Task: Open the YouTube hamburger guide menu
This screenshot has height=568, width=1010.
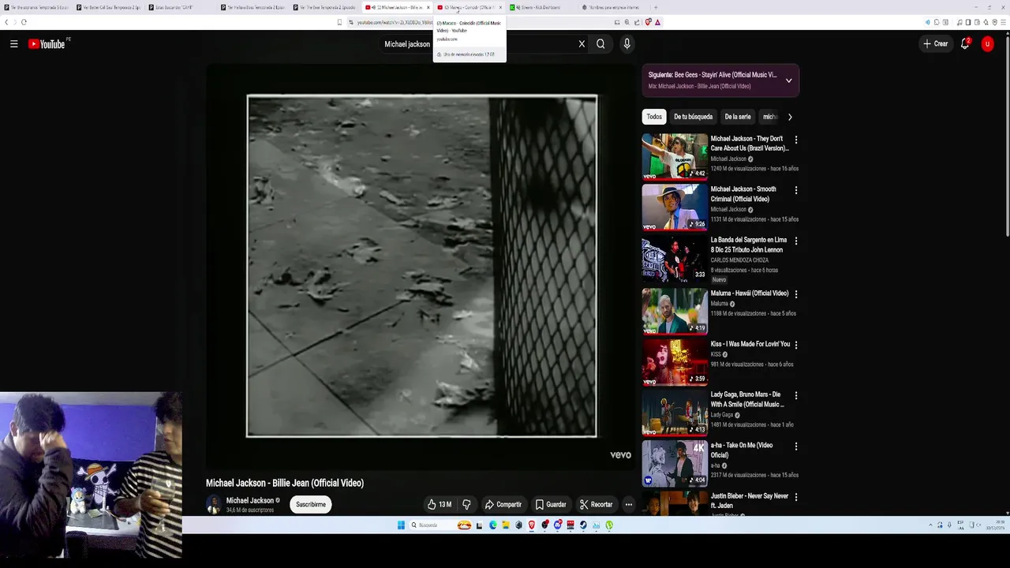Action: coord(13,44)
